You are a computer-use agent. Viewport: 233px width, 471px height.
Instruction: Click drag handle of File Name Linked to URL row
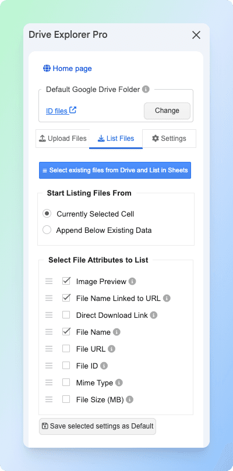49,298
